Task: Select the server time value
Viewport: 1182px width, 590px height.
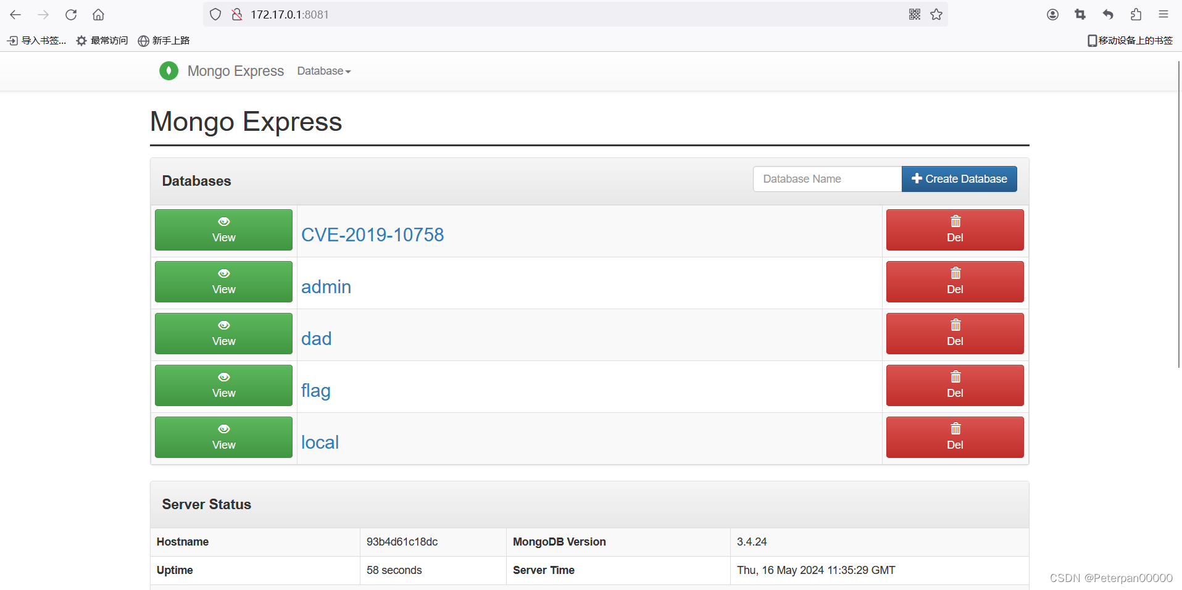Action: tap(816, 570)
